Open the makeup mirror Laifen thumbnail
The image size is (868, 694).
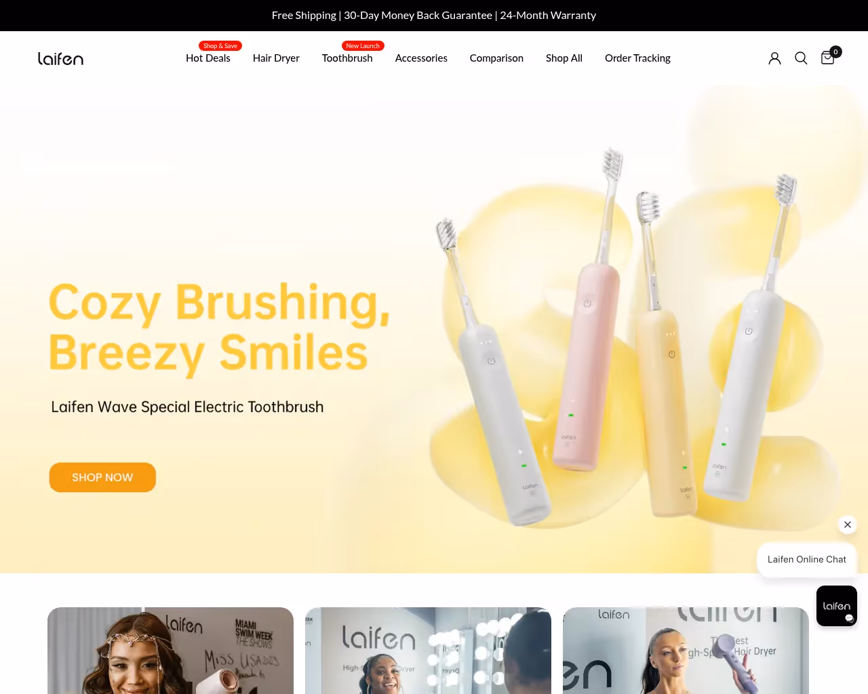(428, 651)
